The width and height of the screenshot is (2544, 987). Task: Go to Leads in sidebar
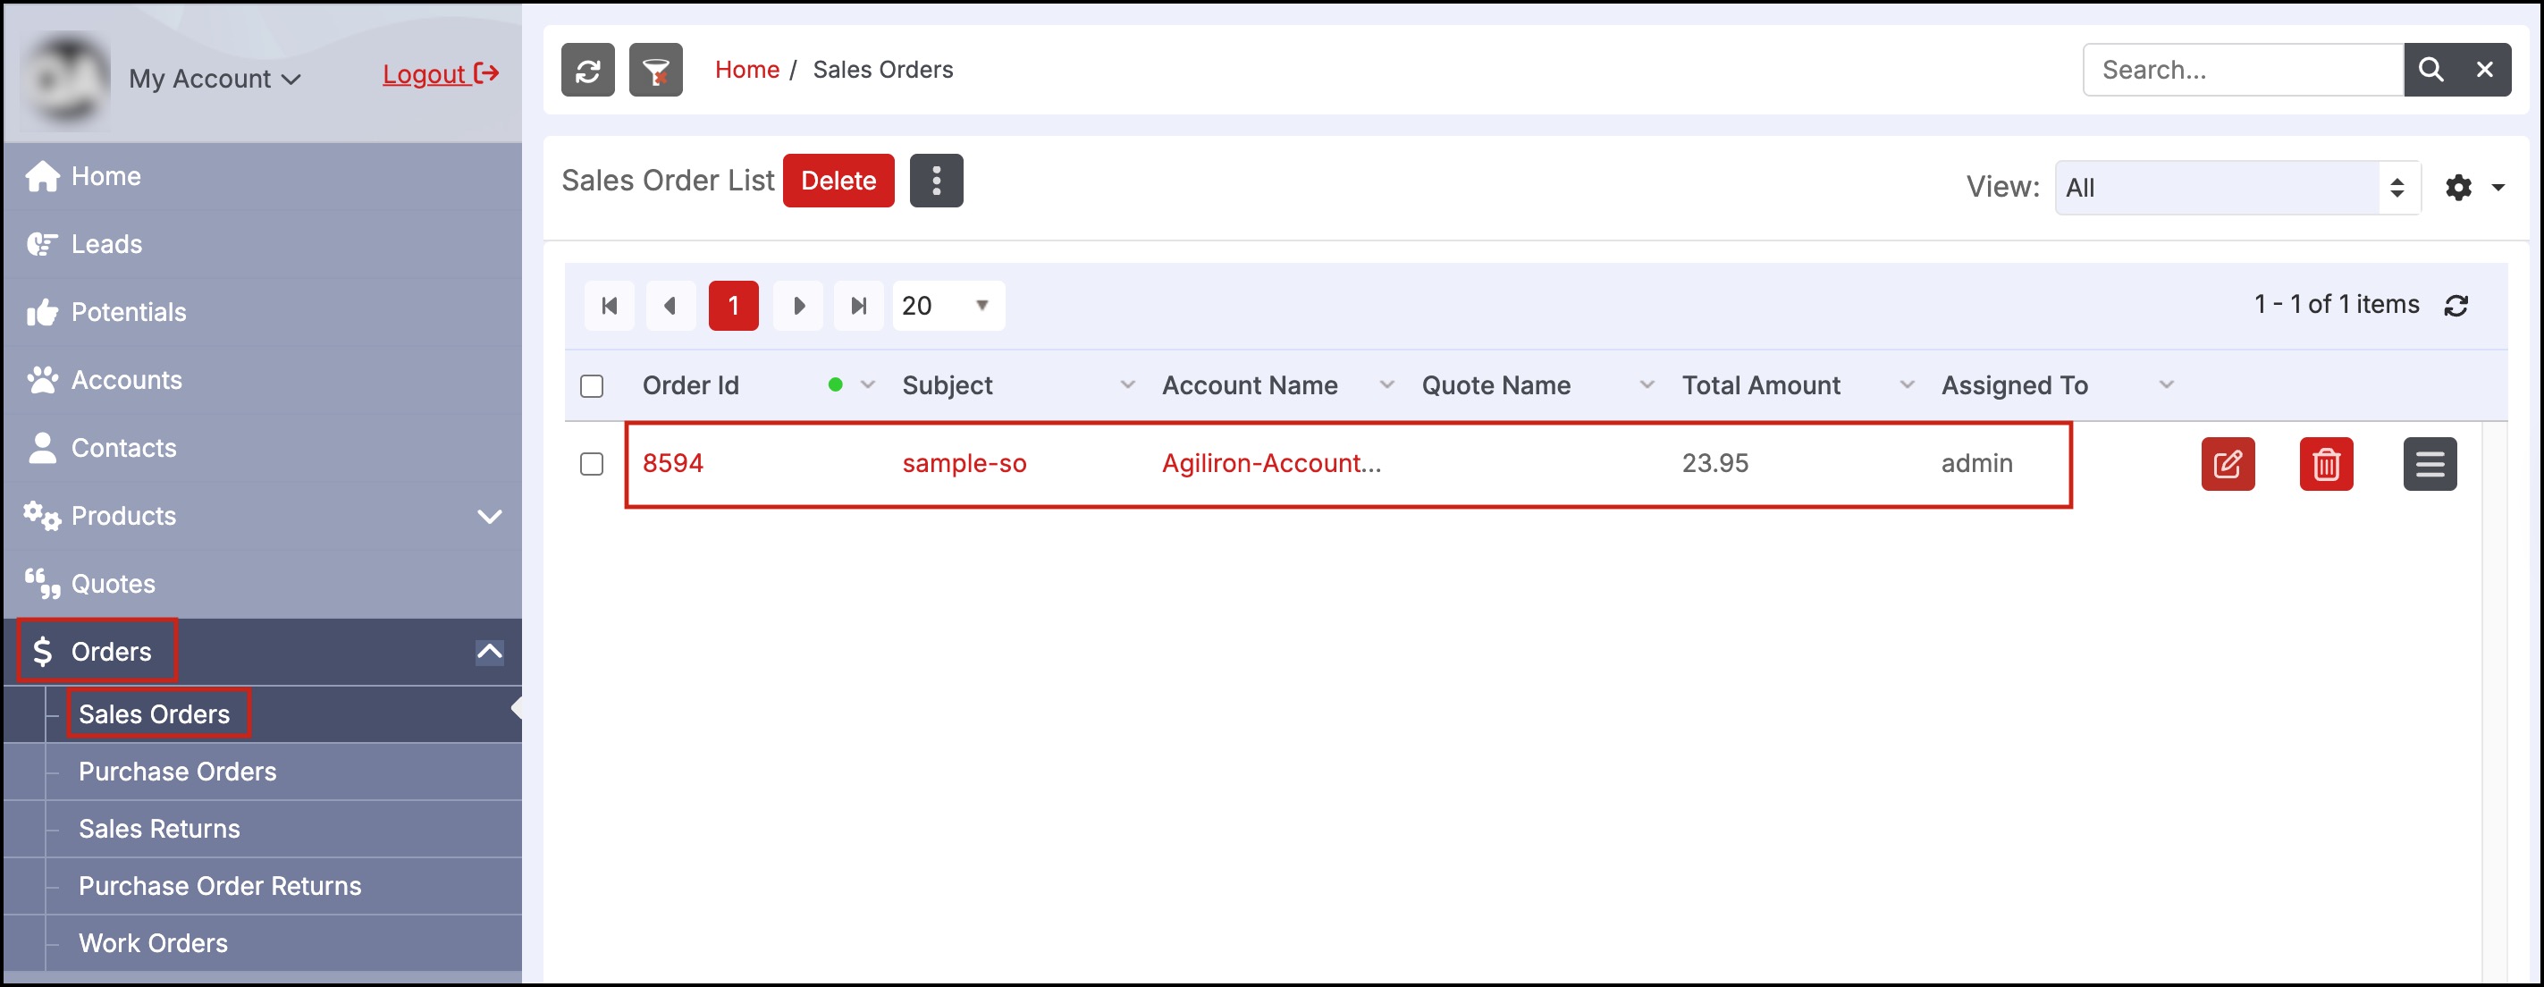point(106,244)
